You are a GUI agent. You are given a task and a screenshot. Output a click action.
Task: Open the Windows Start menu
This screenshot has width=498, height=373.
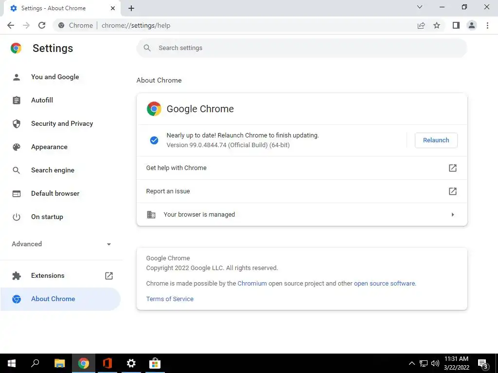12,363
